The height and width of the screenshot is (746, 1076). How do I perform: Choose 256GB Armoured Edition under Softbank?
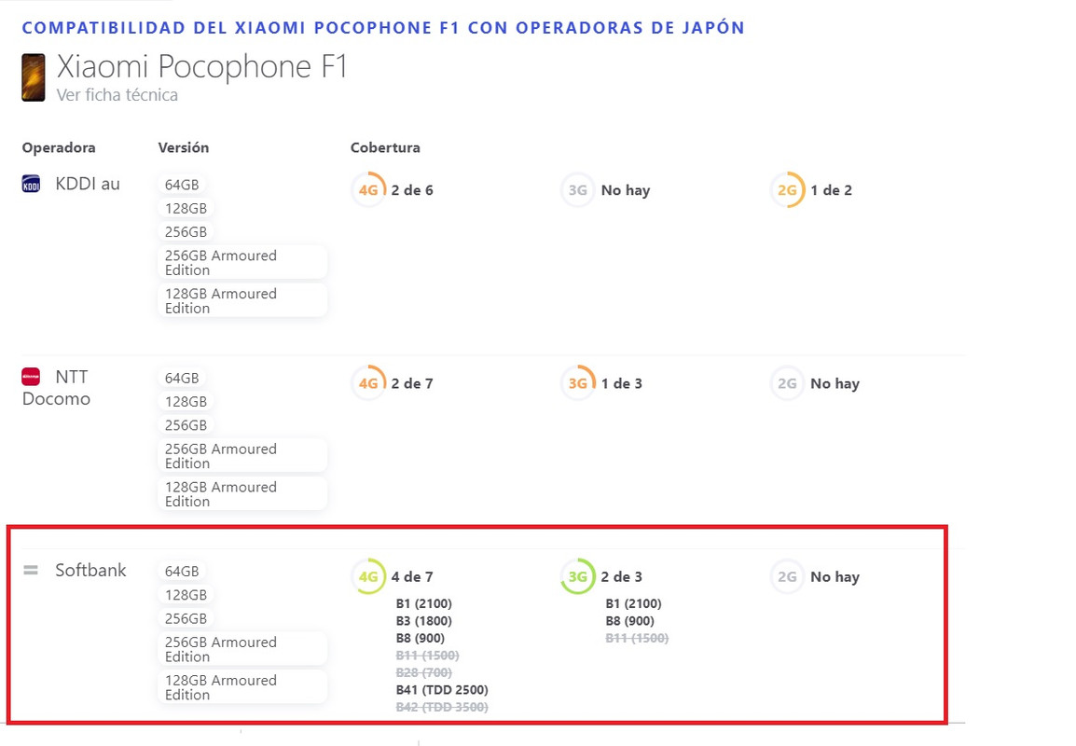[x=242, y=649]
